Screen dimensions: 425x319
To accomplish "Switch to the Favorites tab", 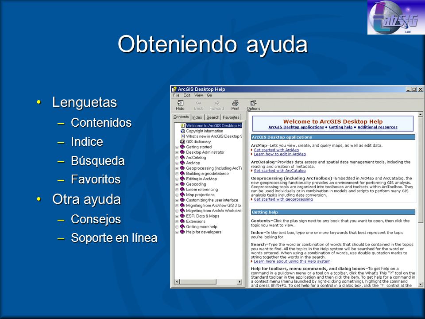I will [x=231, y=117].
